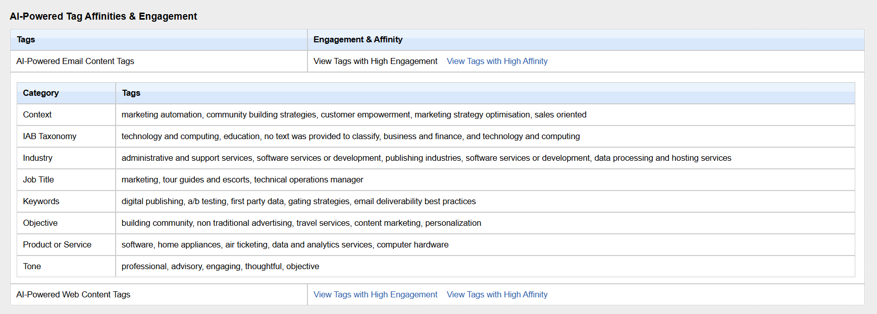Screen dimensions: 877x314
Task: Click the AI-Powered Web Content Tags row label
Action: (x=73, y=294)
